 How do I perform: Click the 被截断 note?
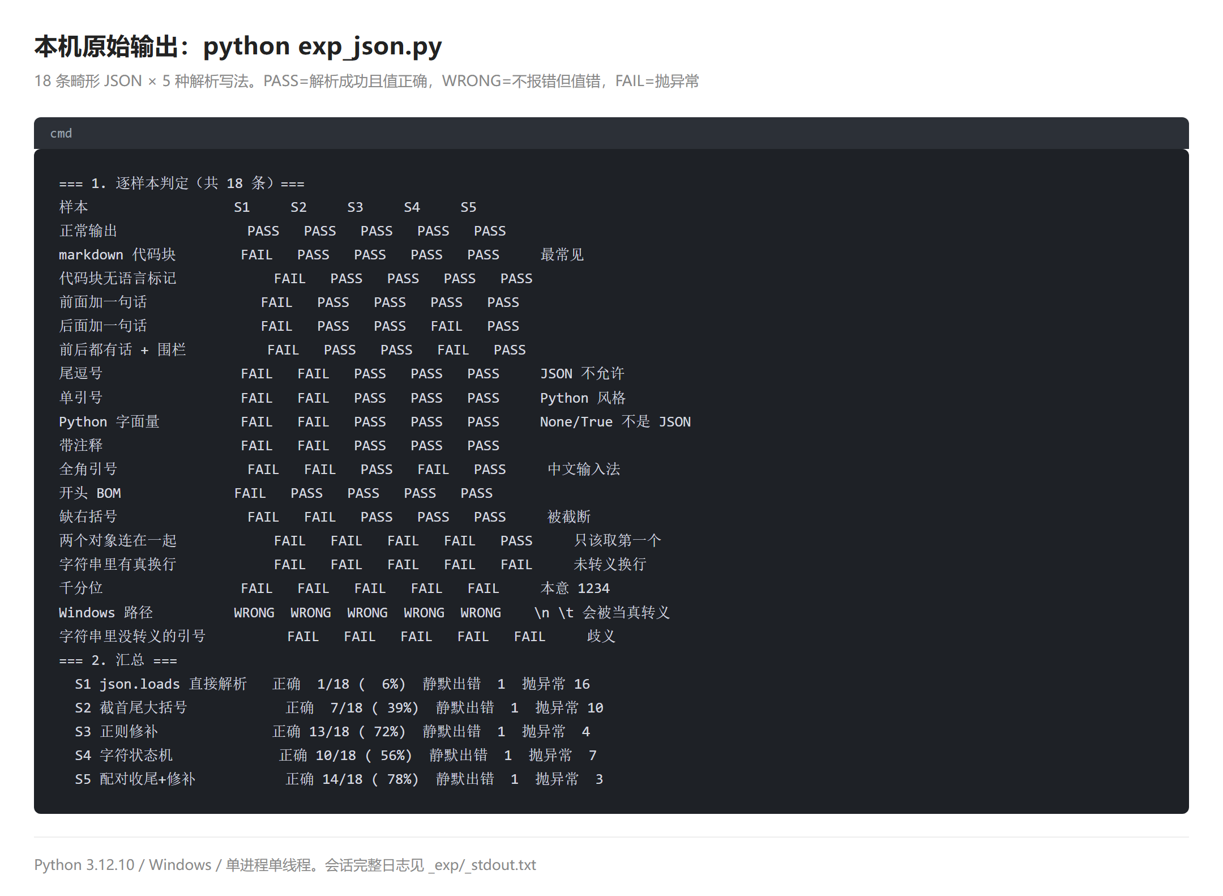pos(569,517)
